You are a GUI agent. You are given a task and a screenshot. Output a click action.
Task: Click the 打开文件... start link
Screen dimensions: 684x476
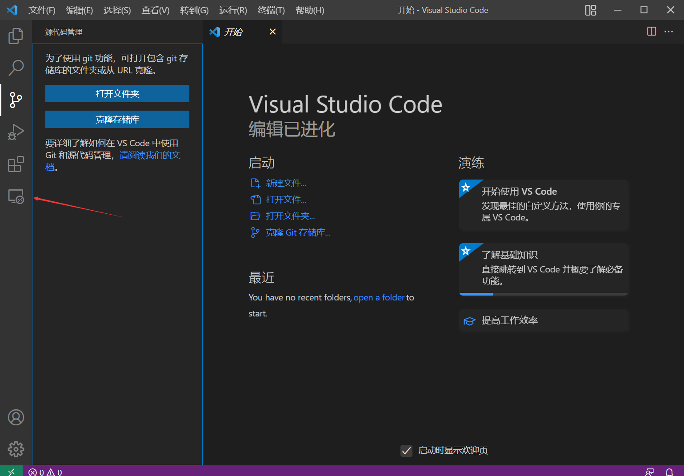(286, 200)
